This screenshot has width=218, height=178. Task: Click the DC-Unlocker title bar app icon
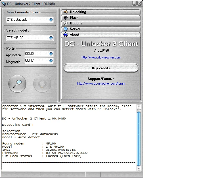4,4
